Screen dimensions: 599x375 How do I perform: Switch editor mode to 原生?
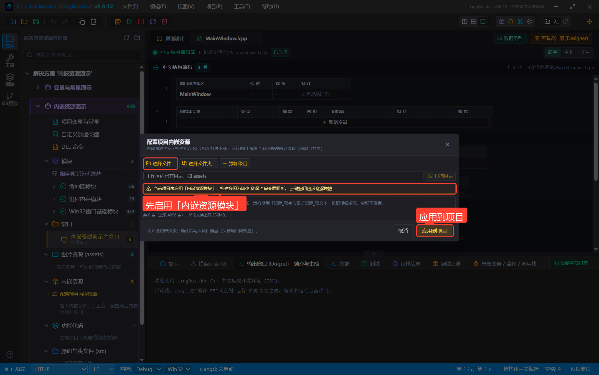point(585,52)
